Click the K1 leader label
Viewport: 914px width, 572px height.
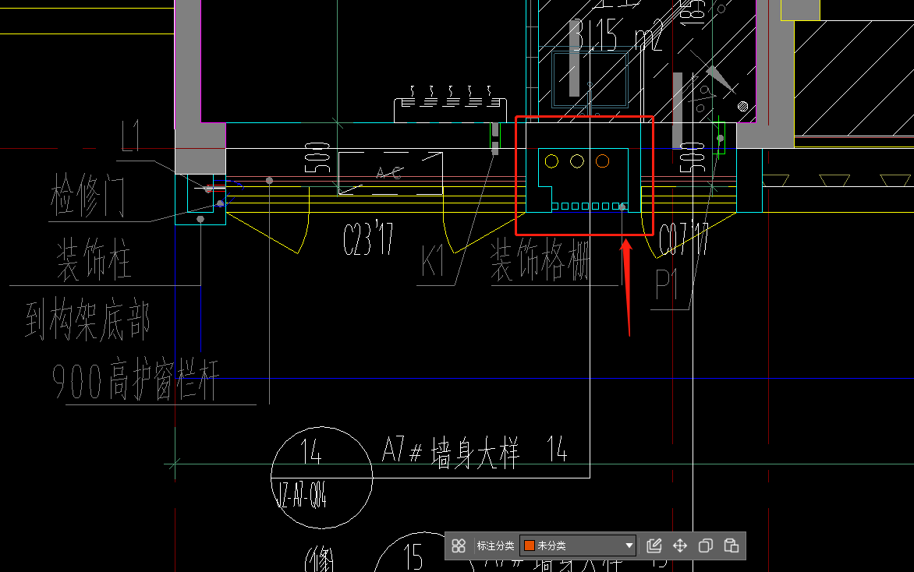(433, 260)
